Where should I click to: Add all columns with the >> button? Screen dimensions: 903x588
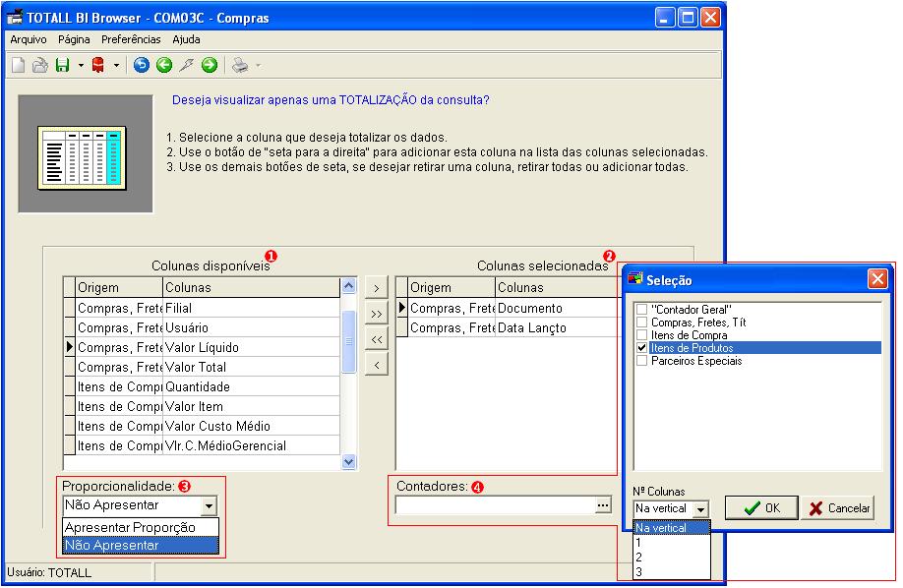pyautogui.click(x=377, y=314)
